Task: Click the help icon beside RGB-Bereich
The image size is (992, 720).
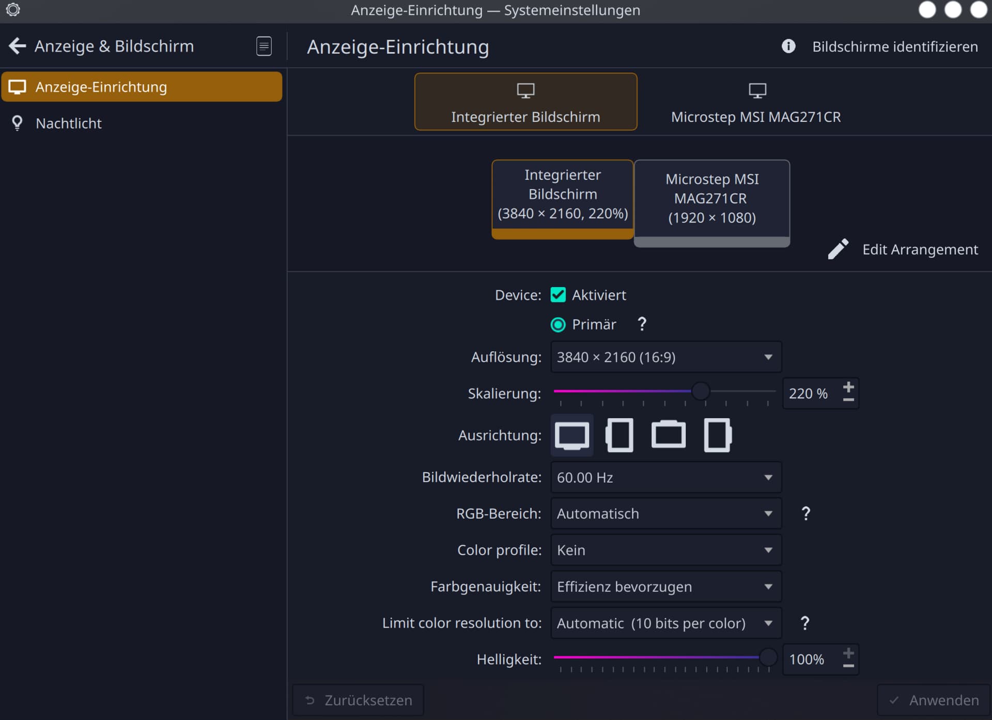Action: 805,513
